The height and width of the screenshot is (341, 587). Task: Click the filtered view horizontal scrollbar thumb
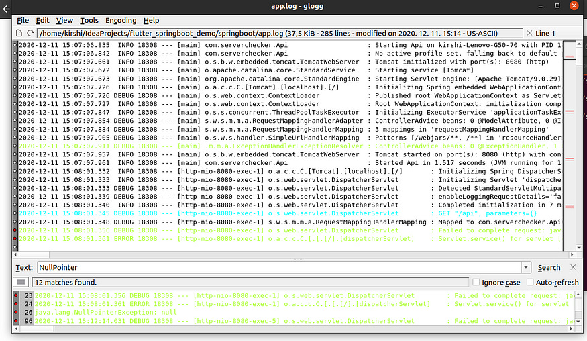(x=37, y=329)
